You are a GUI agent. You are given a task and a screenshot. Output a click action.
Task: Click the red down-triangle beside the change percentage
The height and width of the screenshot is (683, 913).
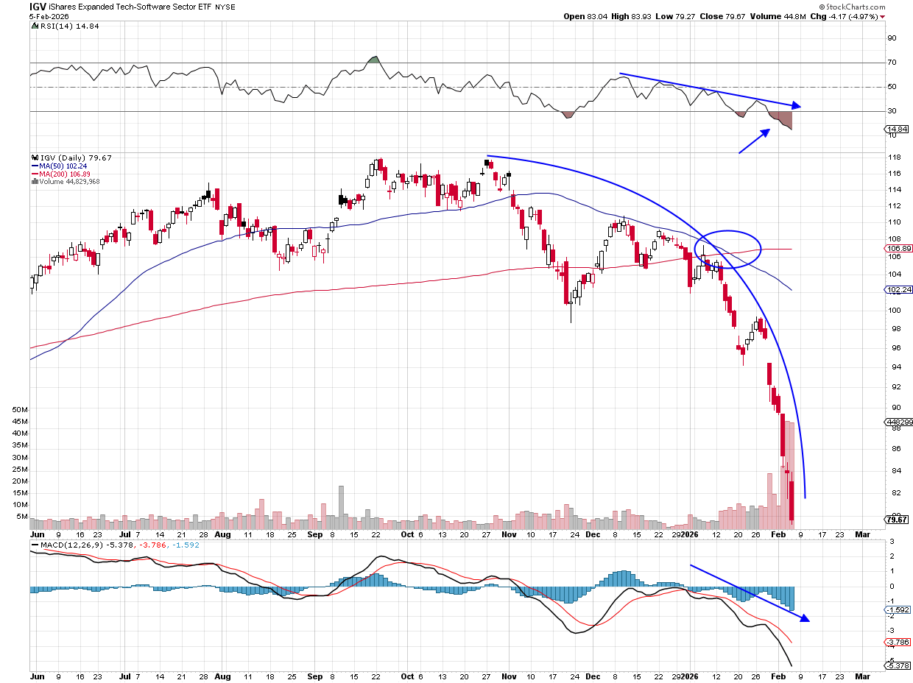pos(882,16)
